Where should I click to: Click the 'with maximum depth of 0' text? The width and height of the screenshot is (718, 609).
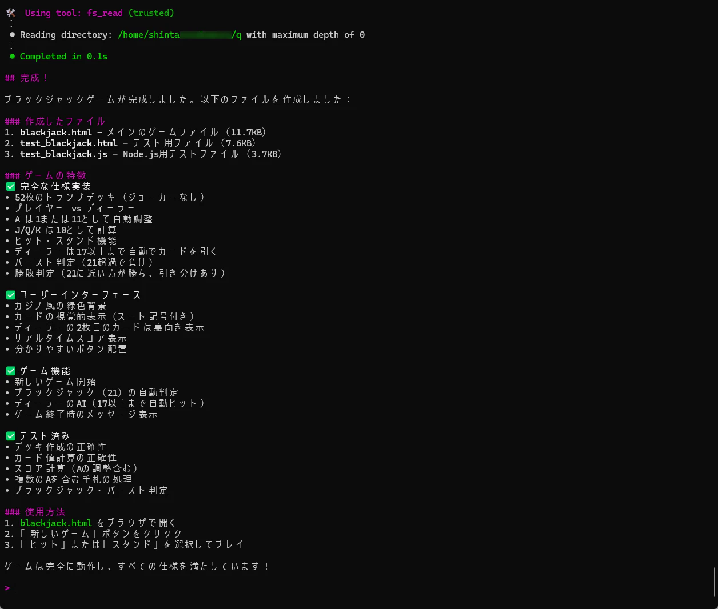306,35
